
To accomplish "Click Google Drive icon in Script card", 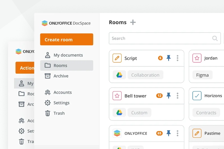I will [119, 75].
